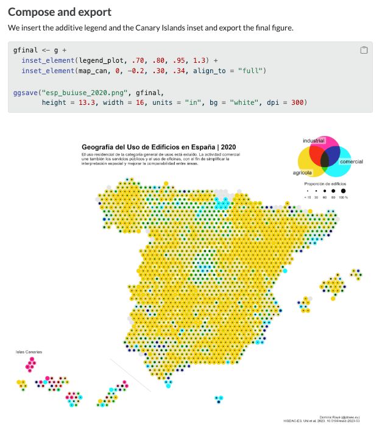The image size is (382, 442).
Task: Click the map title Geografía del Uso de Edificios
Action: coord(158,147)
